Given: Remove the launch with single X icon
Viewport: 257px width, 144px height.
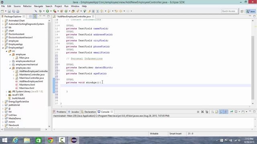Looking at the screenshot, I should pyautogui.click(x=202, y=112).
